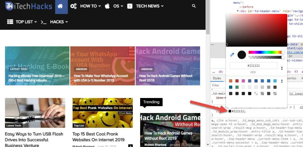The width and height of the screenshot is (303, 147).
Task: Click the LATEST TECH category badge
Action: (19, 69)
